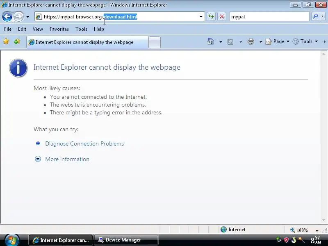This screenshot has width=328, height=246.
Task: Close the Internet Explorer window
Action: [x=321, y=5]
